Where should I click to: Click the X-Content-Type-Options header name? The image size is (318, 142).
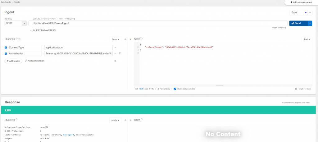(x=18, y=127)
